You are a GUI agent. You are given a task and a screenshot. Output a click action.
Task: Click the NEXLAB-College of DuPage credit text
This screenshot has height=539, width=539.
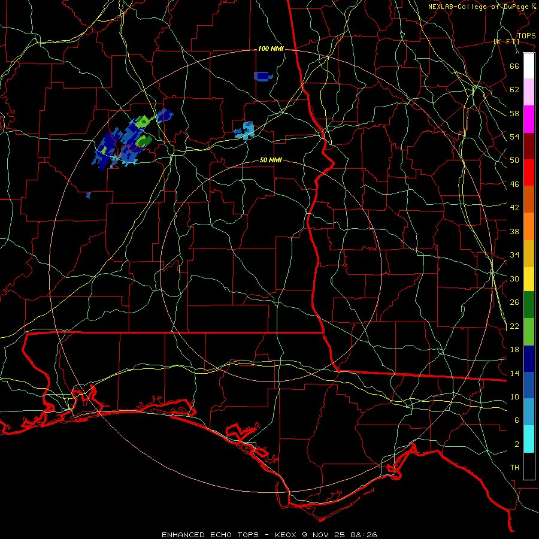478,7
